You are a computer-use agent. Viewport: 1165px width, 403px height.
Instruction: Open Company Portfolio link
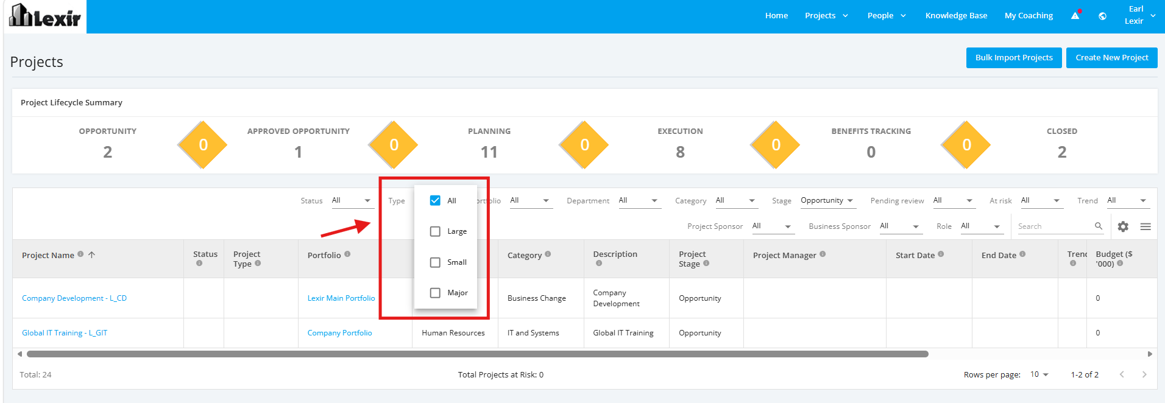(x=339, y=333)
